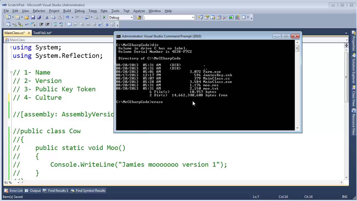Screen dimensions: 357x201
Task: Show the Find Results 1 tab
Action: click(x=56, y=191)
